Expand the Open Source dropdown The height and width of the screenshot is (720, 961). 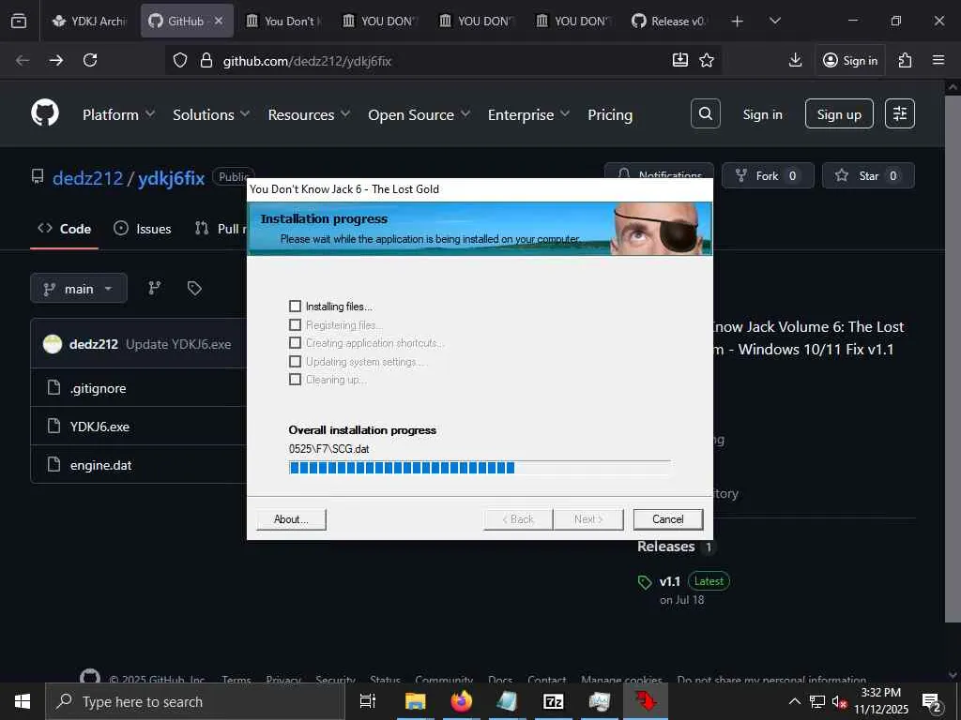tap(419, 114)
